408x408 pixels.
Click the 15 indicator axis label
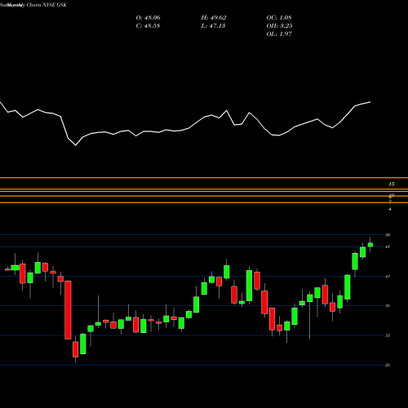click(x=391, y=184)
